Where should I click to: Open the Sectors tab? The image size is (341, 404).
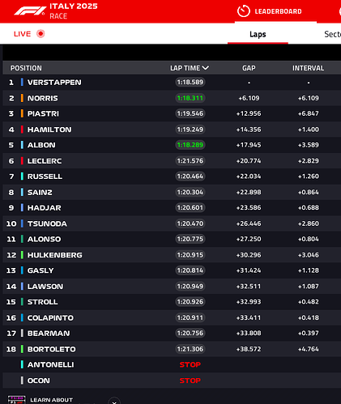(x=332, y=34)
